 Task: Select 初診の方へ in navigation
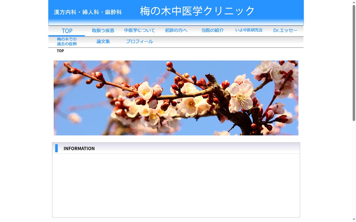176,31
